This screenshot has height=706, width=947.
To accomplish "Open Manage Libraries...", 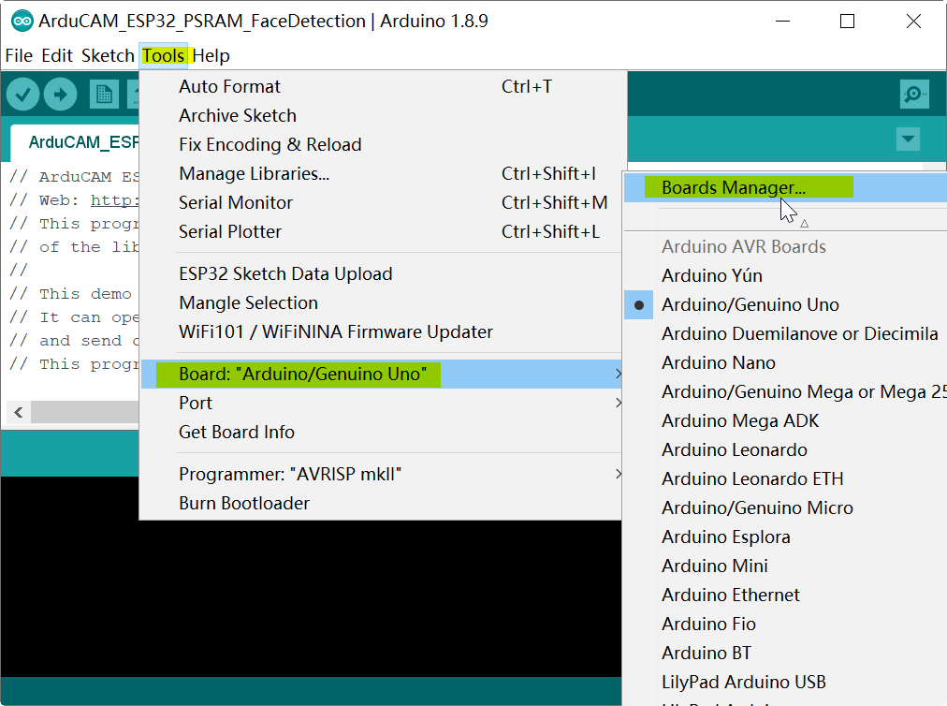I will tap(381, 173).
